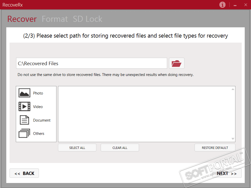The image size is (251, 188).
Task: Open the SD Lock tab
Action: (88, 19)
